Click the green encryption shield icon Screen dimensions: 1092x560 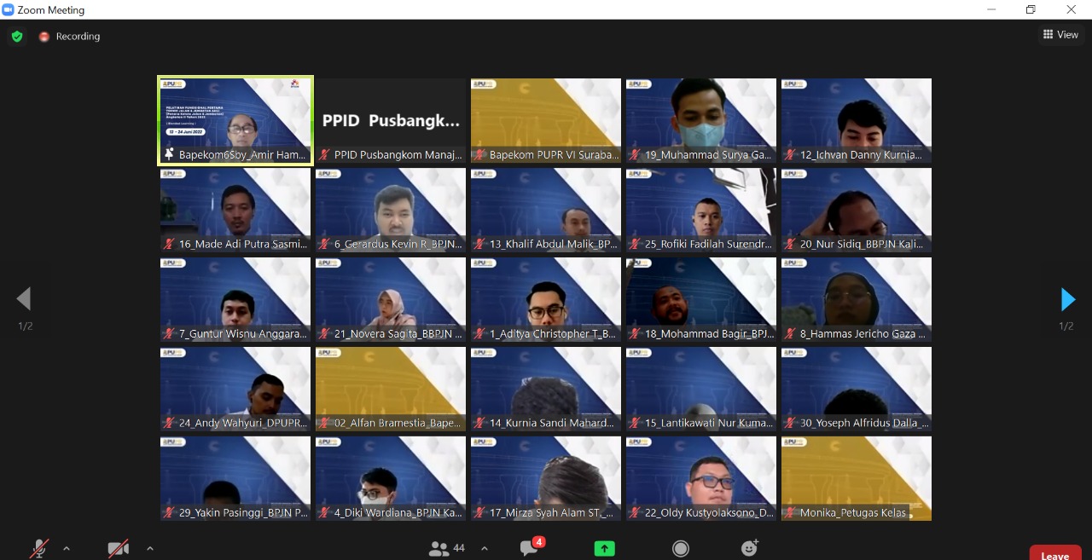tap(16, 37)
